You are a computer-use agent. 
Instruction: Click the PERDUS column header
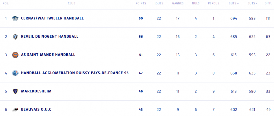(213, 4)
